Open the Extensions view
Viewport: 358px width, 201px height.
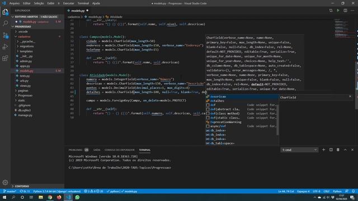(x=5, y=58)
